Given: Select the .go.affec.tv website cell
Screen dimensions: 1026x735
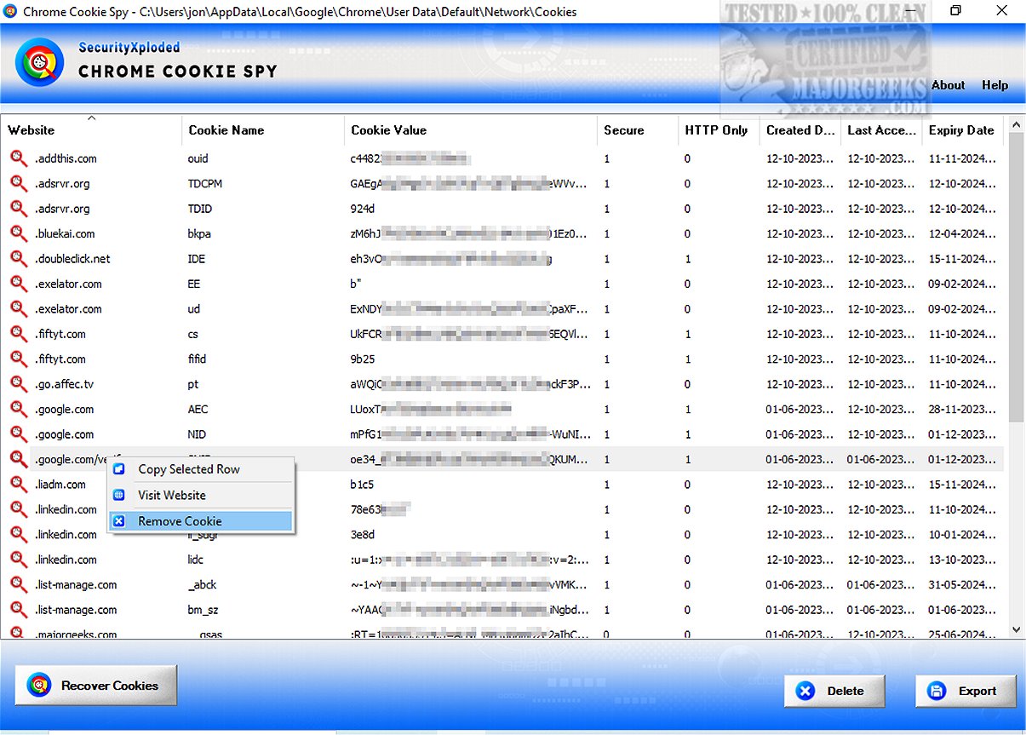Looking at the screenshot, I should click(x=64, y=384).
